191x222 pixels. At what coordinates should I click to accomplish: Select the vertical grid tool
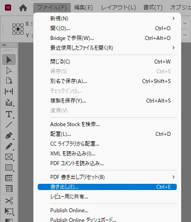(x=9, y=189)
